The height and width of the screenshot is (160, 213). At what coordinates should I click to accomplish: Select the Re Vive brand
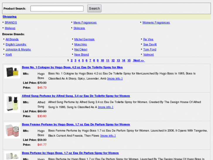click(x=148, y=39)
